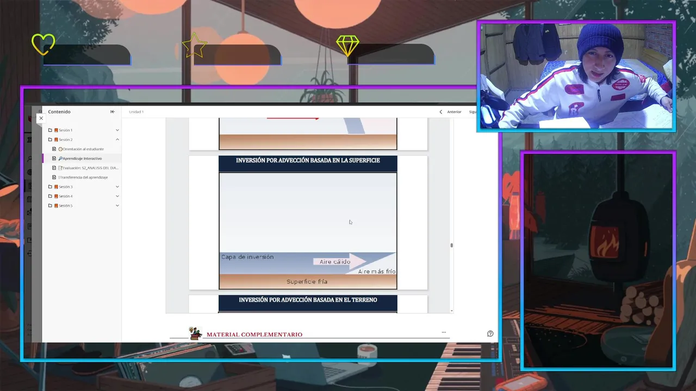The height and width of the screenshot is (391, 696).
Task: Open the three-dots options menu
Action: coord(444,332)
